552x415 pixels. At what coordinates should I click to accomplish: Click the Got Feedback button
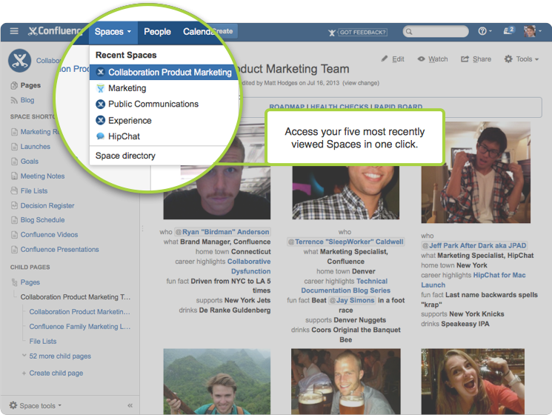coord(358,33)
